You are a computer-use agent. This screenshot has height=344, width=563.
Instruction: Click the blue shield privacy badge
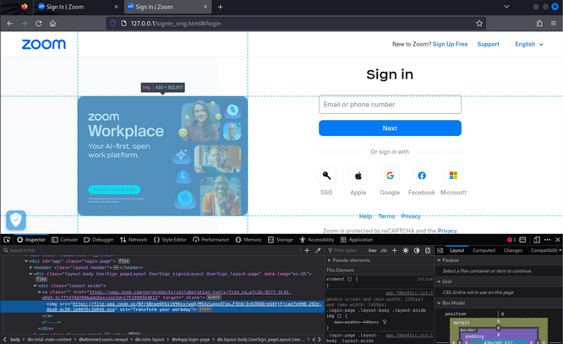coord(16,220)
